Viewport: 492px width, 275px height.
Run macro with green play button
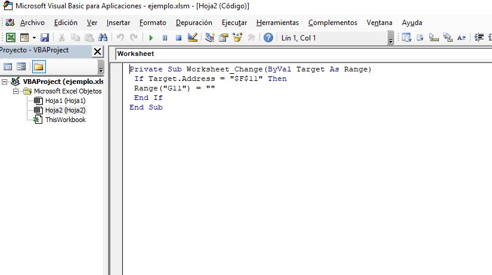(151, 37)
